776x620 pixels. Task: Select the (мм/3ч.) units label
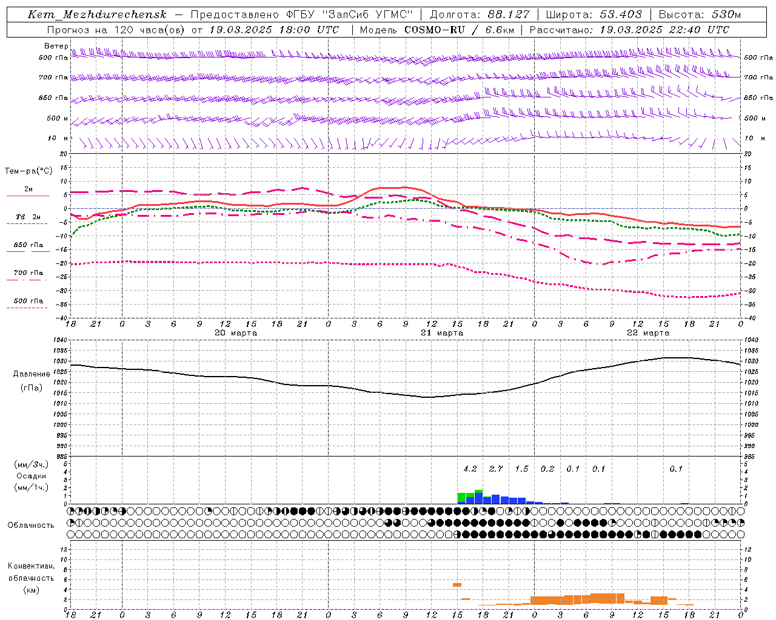(x=31, y=465)
